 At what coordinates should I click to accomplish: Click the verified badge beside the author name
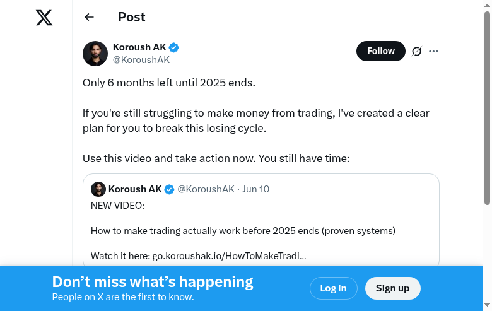(173, 47)
